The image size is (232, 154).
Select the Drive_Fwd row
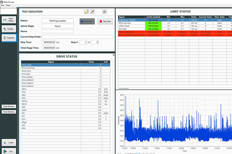(66, 71)
